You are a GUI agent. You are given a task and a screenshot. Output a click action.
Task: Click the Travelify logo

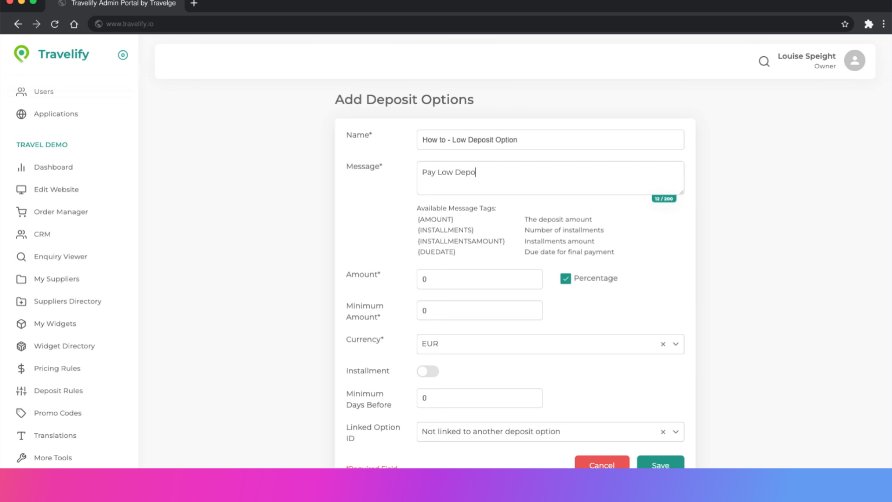click(x=51, y=54)
